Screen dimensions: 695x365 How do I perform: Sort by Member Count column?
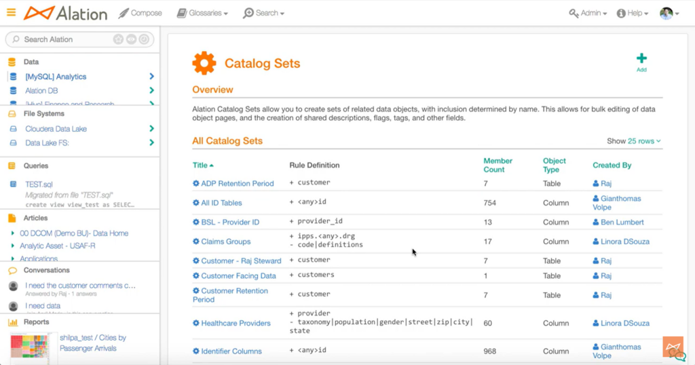pos(497,166)
